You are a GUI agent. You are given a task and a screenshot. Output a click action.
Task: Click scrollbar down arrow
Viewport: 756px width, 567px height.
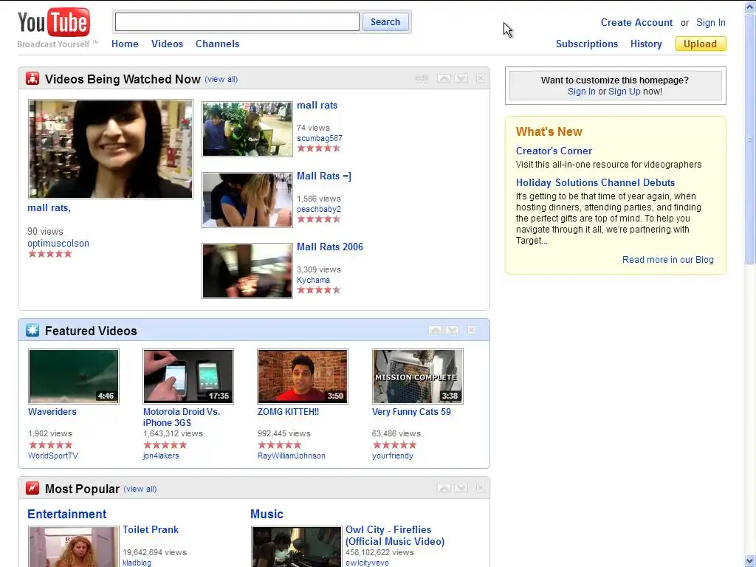750,561
